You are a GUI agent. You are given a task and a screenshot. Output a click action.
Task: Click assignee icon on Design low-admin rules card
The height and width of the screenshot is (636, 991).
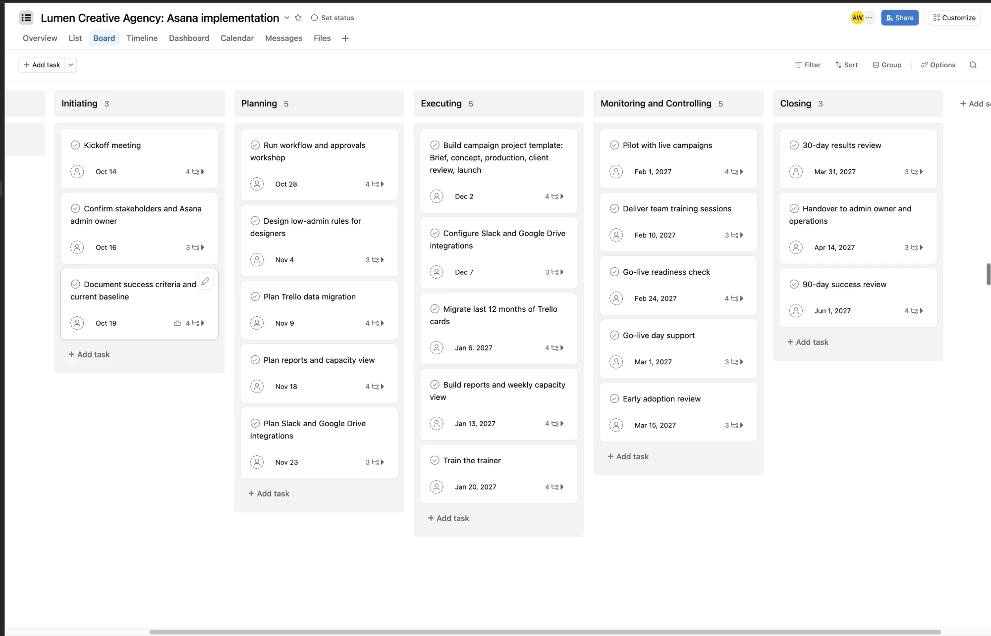pos(257,260)
